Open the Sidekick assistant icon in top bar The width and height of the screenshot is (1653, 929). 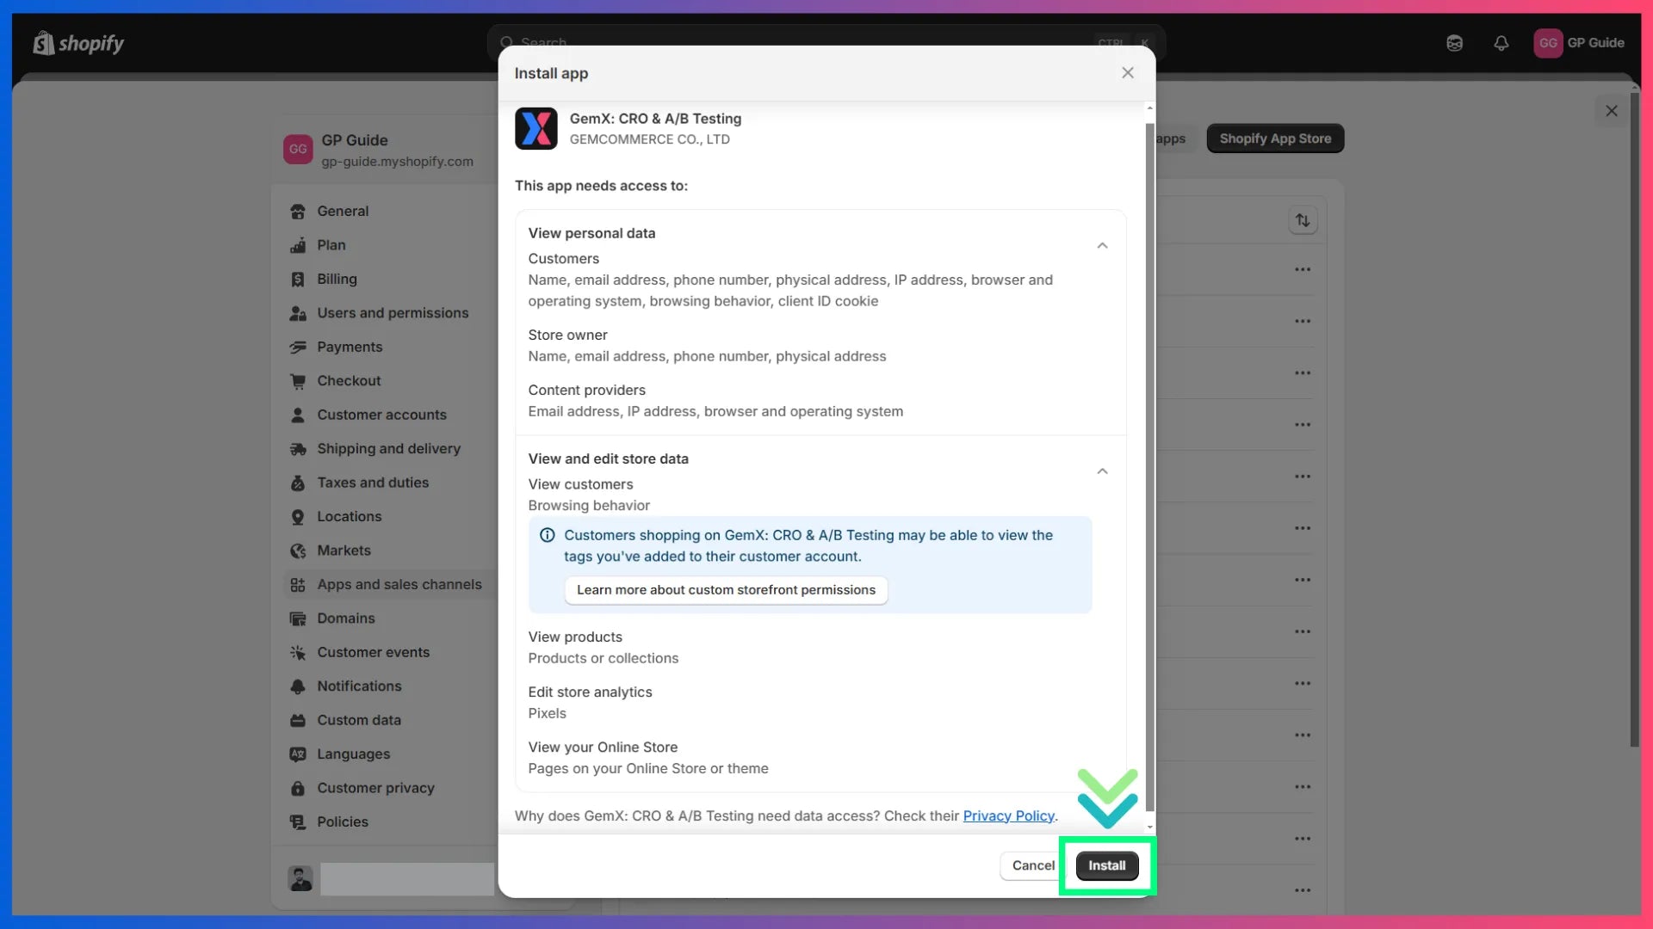point(1454,43)
